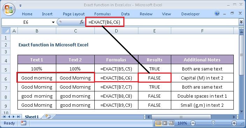Switch to Page Layout tab
This screenshot has height=128, width=246.
pos(74,14)
